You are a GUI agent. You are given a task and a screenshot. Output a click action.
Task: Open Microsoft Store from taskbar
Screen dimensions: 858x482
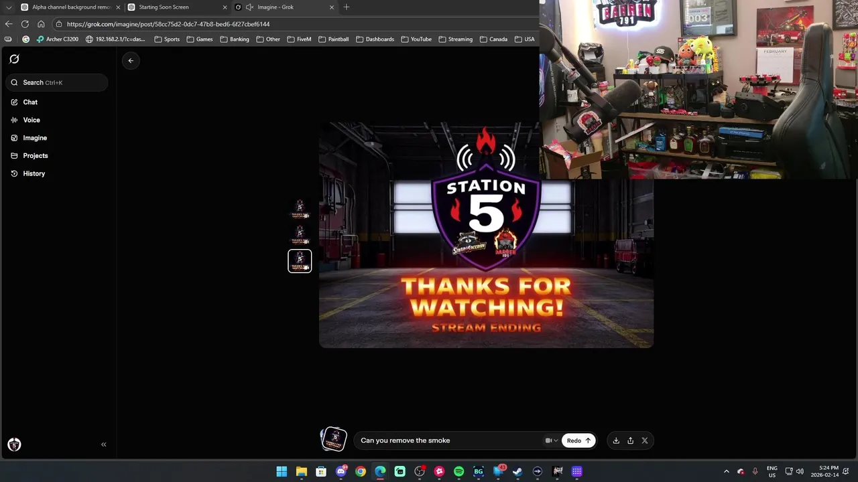tap(321, 471)
